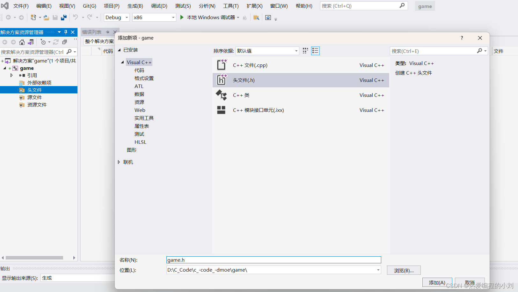The height and width of the screenshot is (292, 518).
Task: Click the Solution Explorer horizontal scrollbar
Action: tap(34, 258)
